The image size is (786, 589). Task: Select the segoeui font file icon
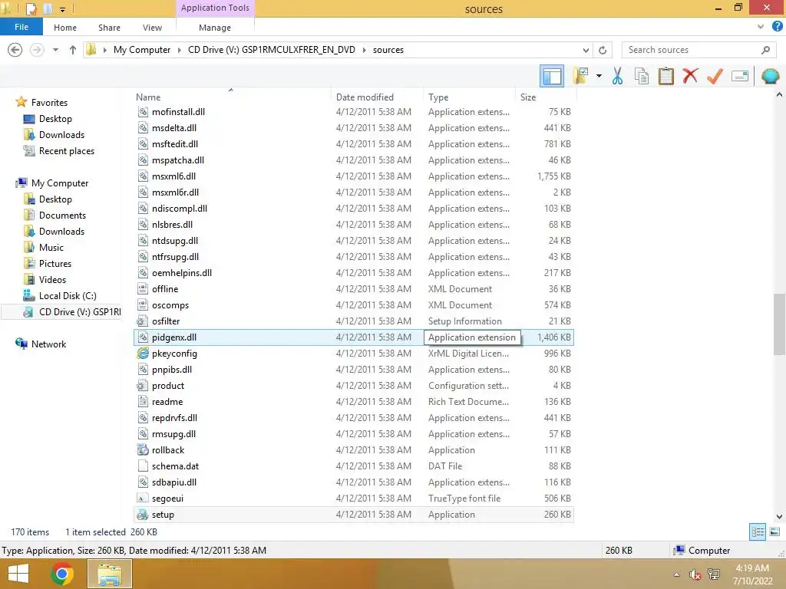[x=143, y=499]
